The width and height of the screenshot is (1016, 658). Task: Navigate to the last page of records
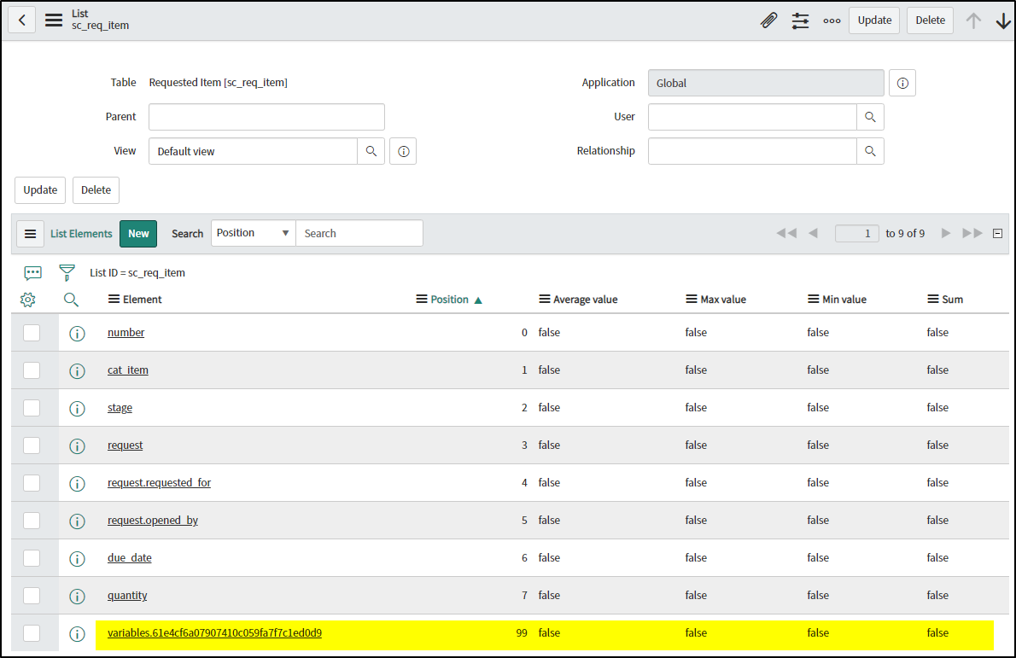[x=973, y=232]
